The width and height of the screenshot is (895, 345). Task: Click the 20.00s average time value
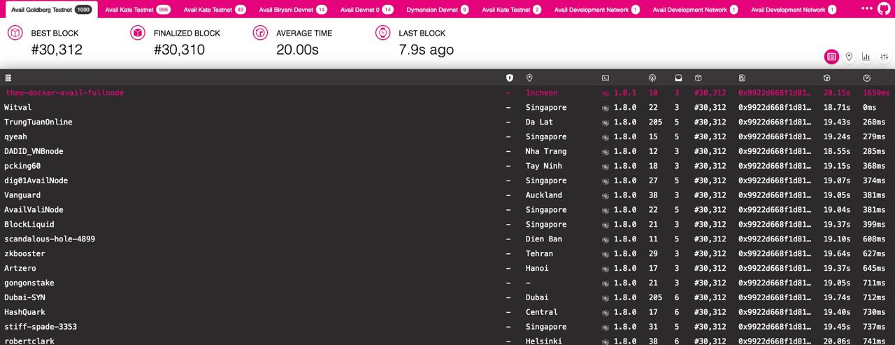[x=297, y=50]
